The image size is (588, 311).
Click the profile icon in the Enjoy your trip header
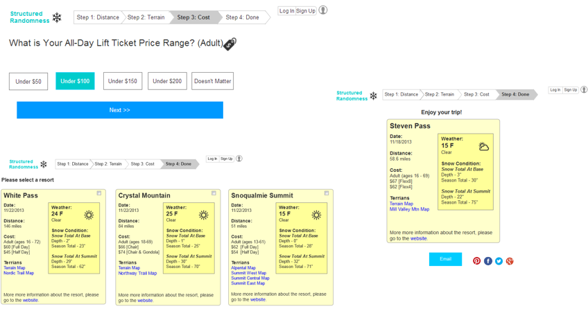584,89
